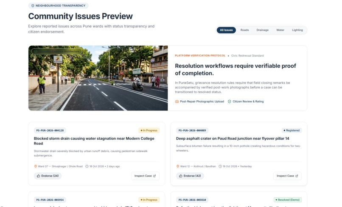Click the Community Issues Preview heading

(80, 17)
